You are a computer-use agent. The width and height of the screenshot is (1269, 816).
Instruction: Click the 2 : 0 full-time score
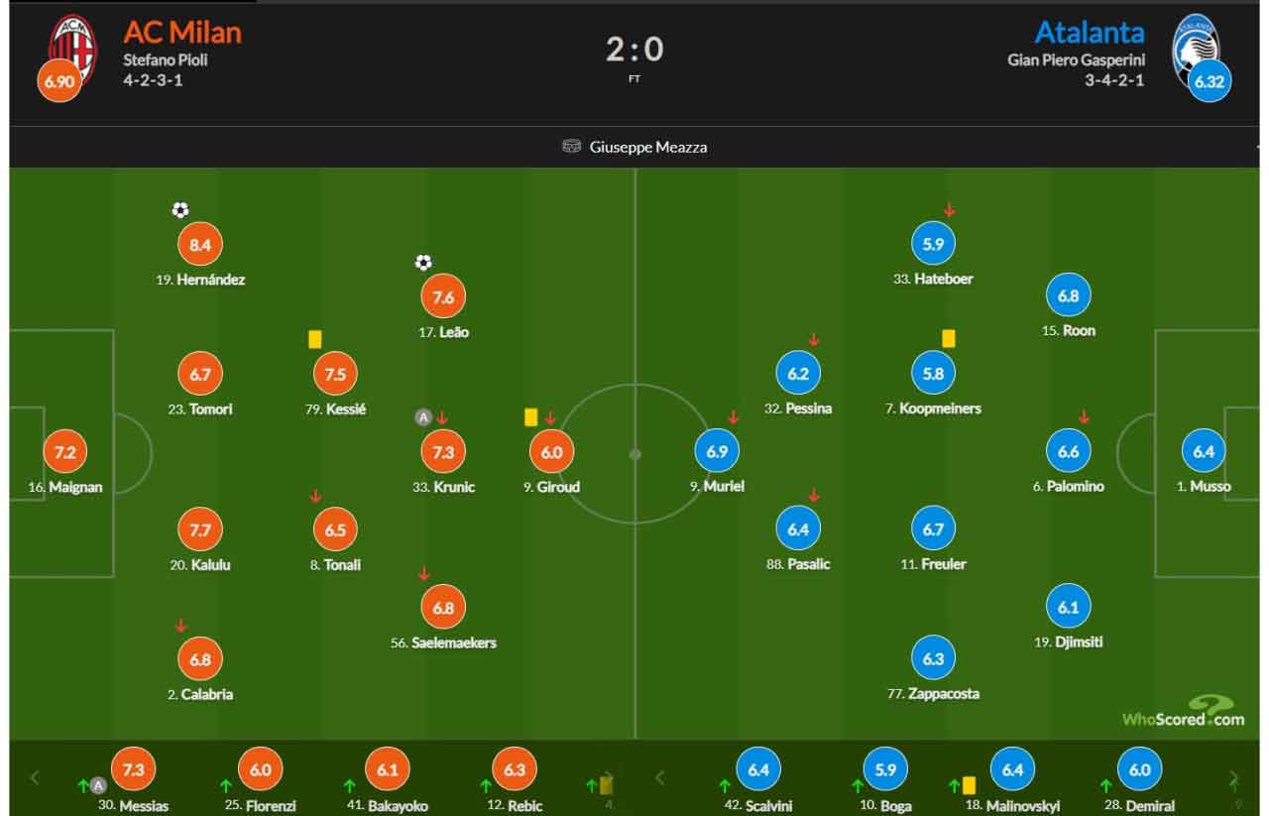pos(634,50)
